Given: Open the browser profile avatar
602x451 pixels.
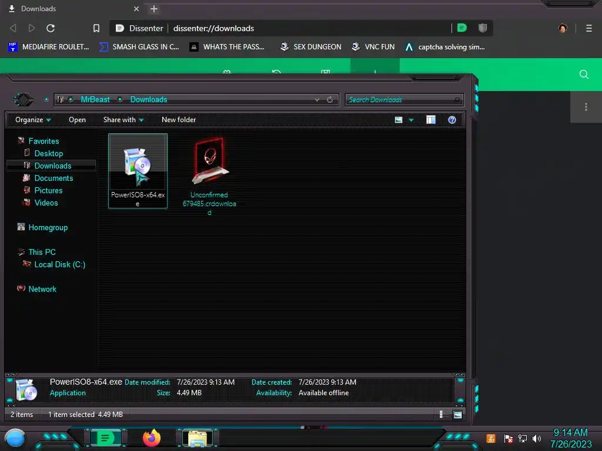Looking at the screenshot, I should pyautogui.click(x=563, y=28).
